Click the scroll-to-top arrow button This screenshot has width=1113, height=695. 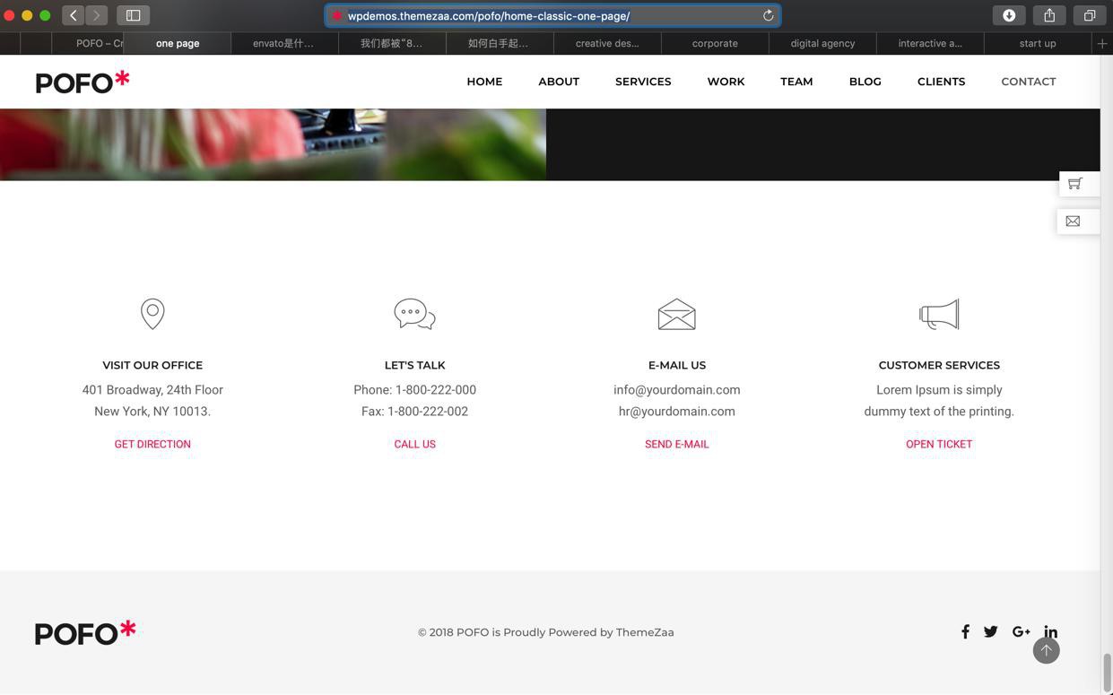point(1046,650)
